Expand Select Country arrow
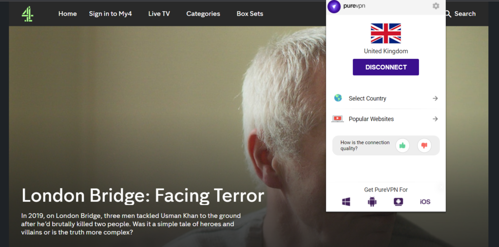Image resolution: width=499 pixels, height=247 pixels. click(x=435, y=98)
